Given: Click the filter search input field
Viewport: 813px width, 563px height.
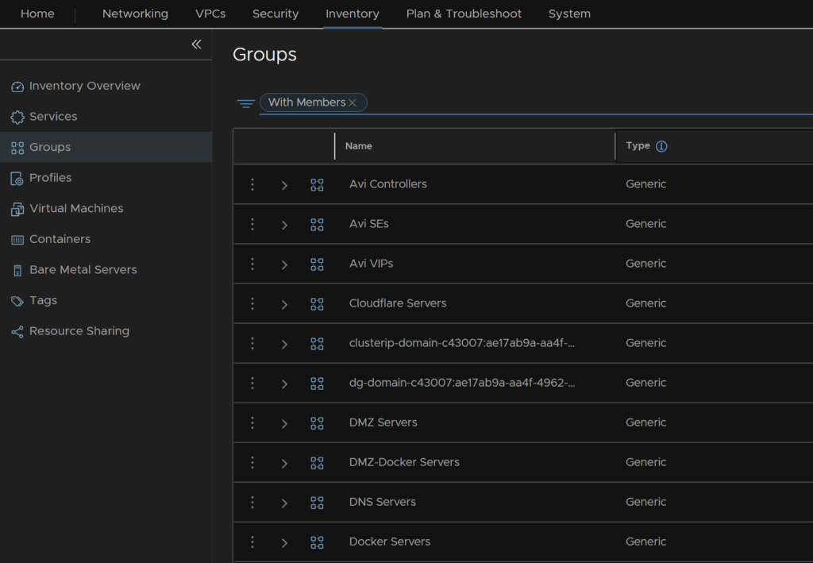Looking at the screenshot, I should coord(588,103).
